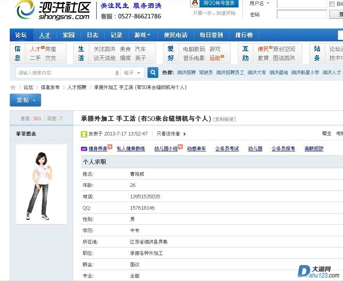Open the 家园 navigation tab
The height and width of the screenshot is (281, 343).
(69, 35)
